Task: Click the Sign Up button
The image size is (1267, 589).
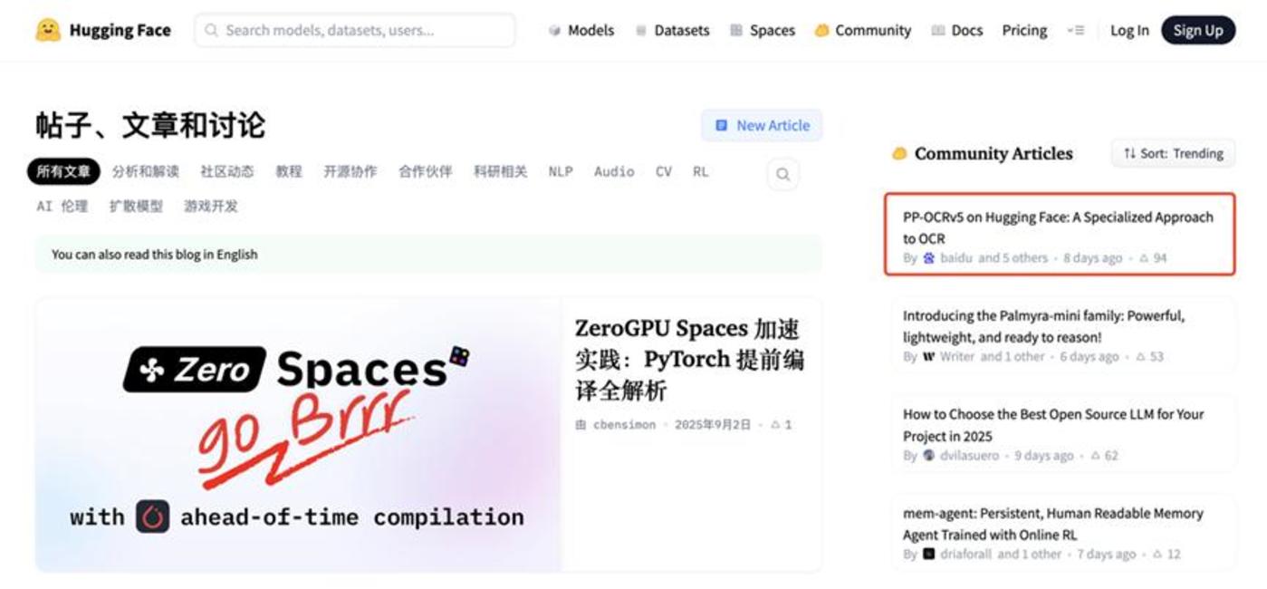Action: [1197, 30]
